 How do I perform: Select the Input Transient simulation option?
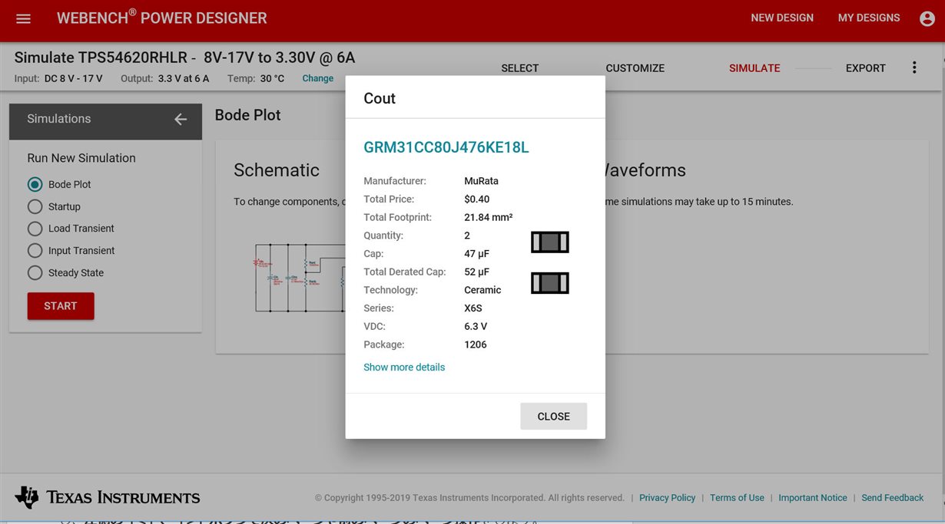pyautogui.click(x=35, y=250)
